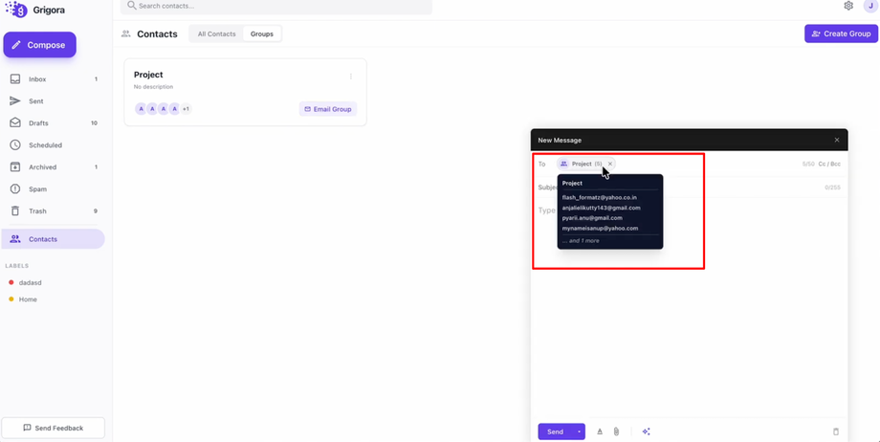Click mynameisanup@yahoo.com in the tooltip
The width and height of the screenshot is (880, 442).
point(600,228)
